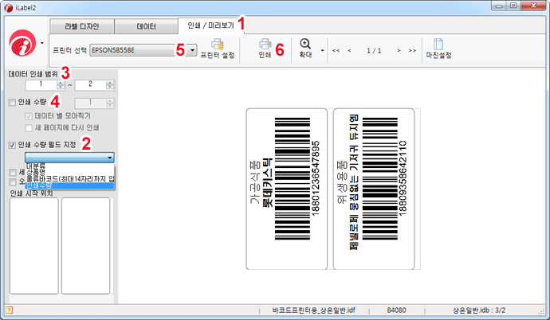
Task: Toggle the checkbox starting with 오
Action: click(13, 182)
